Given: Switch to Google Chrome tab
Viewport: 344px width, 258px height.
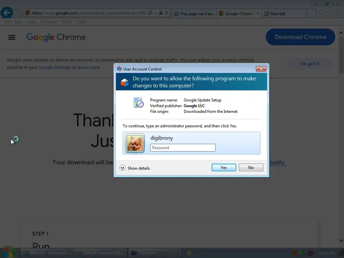Looking at the screenshot, I should [237, 13].
